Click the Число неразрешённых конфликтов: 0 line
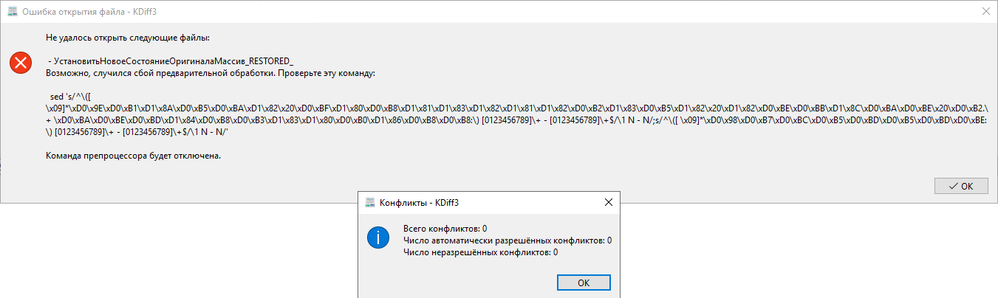Screen dimensions: 998x298 pyautogui.click(x=481, y=252)
